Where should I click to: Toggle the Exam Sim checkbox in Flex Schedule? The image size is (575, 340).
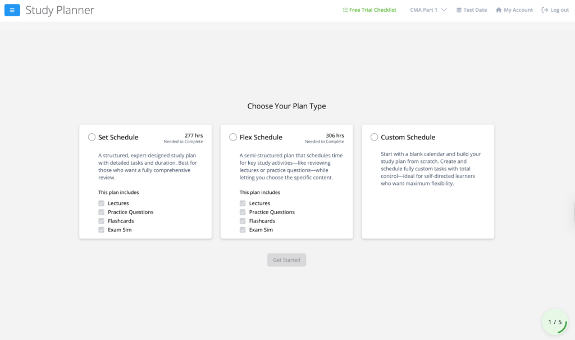click(243, 229)
